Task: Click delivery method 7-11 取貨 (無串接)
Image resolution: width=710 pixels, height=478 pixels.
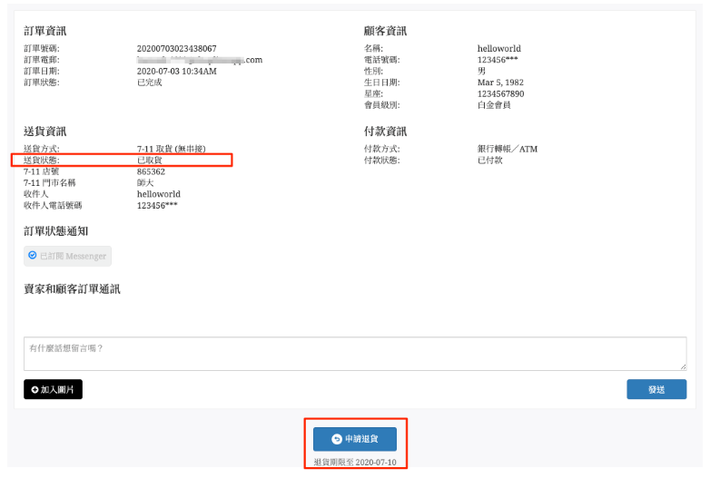Action: (172, 149)
